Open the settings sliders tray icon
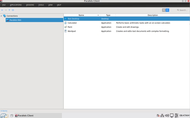This screenshot has height=118, width=190. click(176, 116)
